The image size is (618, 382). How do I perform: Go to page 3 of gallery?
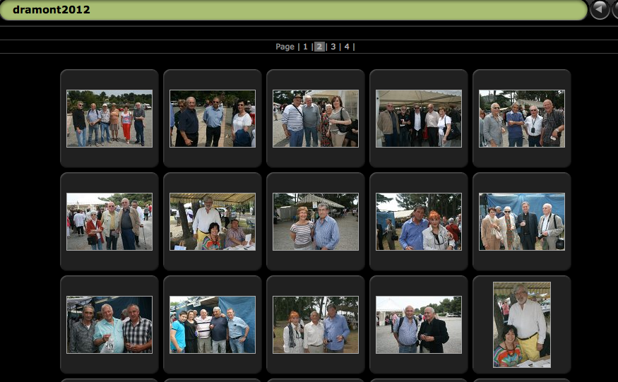click(x=333, y=47)
